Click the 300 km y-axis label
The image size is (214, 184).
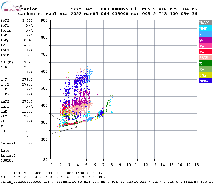(44, 122)
